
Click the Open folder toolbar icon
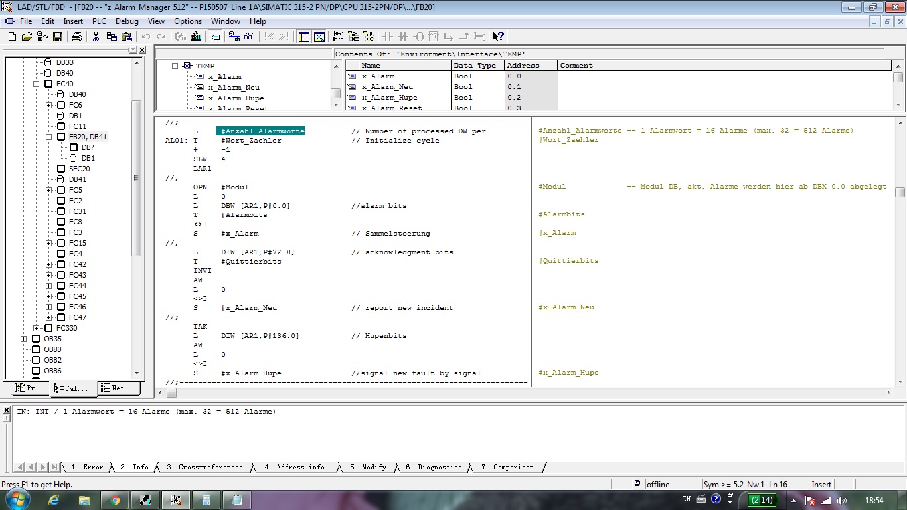pos(27,37)
